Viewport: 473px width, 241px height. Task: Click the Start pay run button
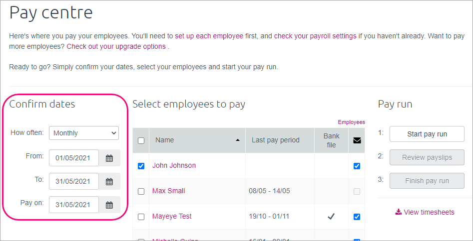click(x=427, y=134)
